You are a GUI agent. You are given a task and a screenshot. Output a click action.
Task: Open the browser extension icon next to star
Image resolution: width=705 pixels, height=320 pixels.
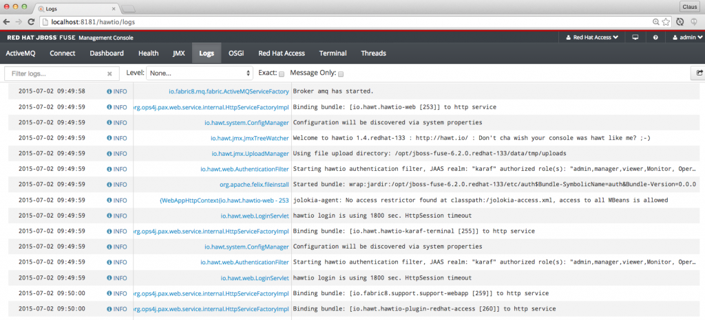(680, 21)
